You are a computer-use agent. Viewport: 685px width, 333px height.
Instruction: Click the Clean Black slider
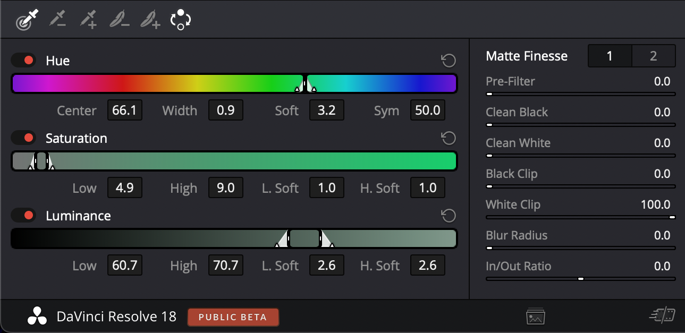tap(580, 125)
